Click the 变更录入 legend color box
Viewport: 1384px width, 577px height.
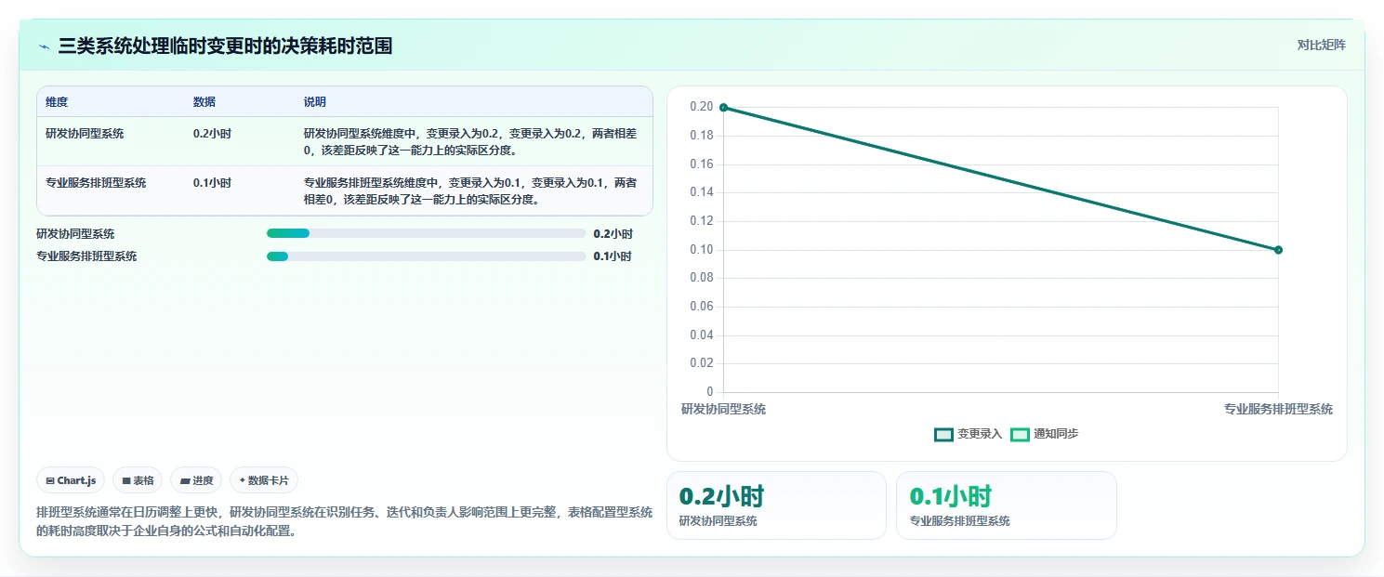click(x=944, y=434)
